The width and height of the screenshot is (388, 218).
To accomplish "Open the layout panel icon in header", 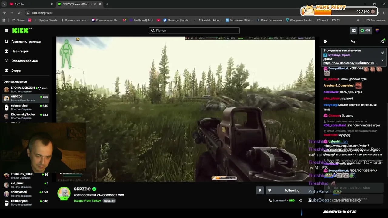I will [x=353, y=31].
